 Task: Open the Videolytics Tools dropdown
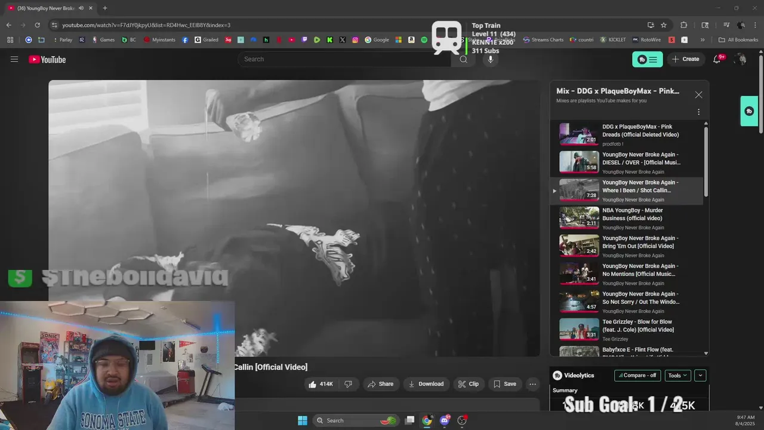(677, 376)
